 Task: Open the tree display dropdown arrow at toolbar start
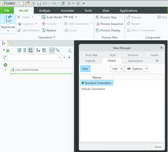point(4,50)
